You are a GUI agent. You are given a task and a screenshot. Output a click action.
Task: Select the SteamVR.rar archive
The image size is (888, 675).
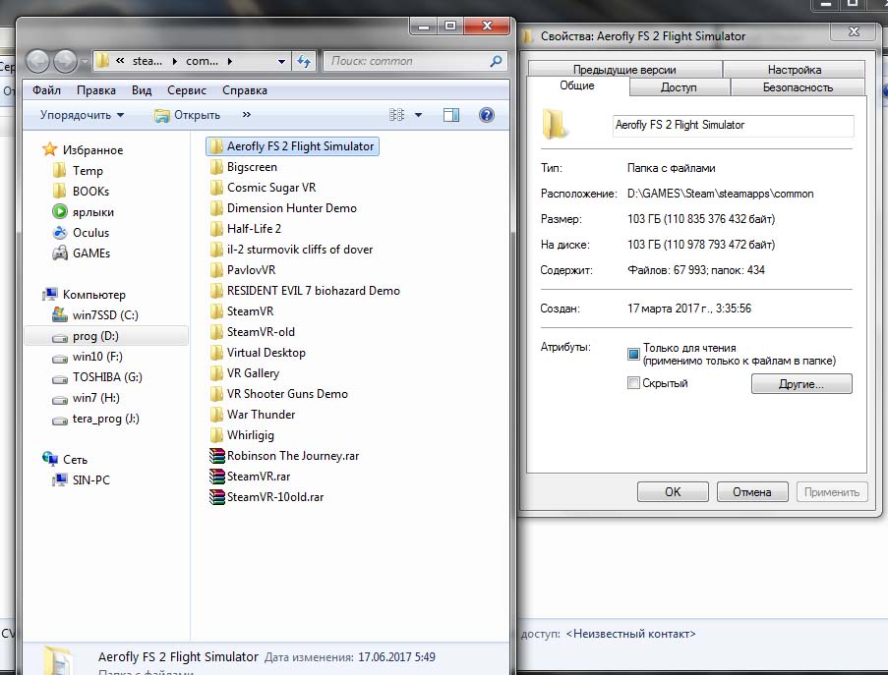click(x=250, y=477)
